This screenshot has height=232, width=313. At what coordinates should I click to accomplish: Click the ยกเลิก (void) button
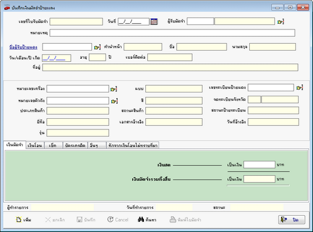[x=55, y=219]
